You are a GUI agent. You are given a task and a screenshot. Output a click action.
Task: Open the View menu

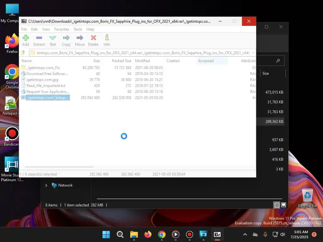click(x=46, y=29)
